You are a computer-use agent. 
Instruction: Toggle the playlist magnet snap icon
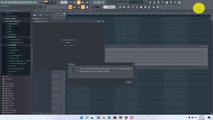pos(36,11)
